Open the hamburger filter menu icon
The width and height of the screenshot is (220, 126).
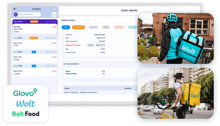54,14
